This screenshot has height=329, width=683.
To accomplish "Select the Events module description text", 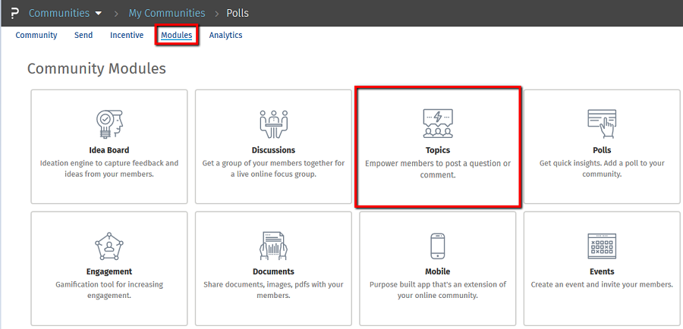I will 602,285.
